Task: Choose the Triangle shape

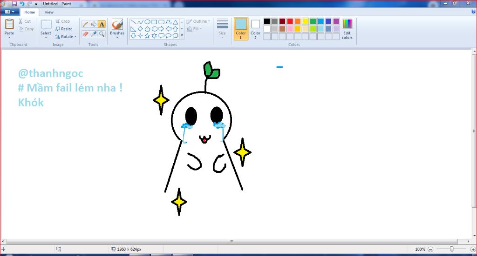Action: (x=175, y=22)
